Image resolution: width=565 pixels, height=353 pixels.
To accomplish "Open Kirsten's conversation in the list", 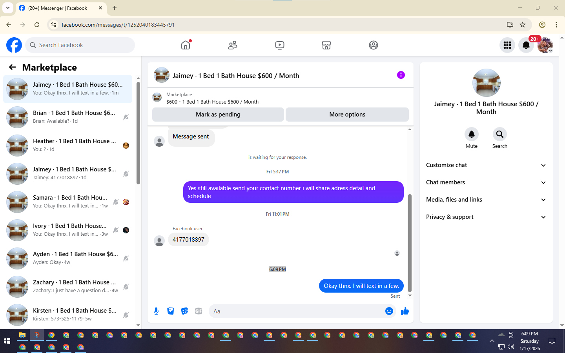I will 67,315.
